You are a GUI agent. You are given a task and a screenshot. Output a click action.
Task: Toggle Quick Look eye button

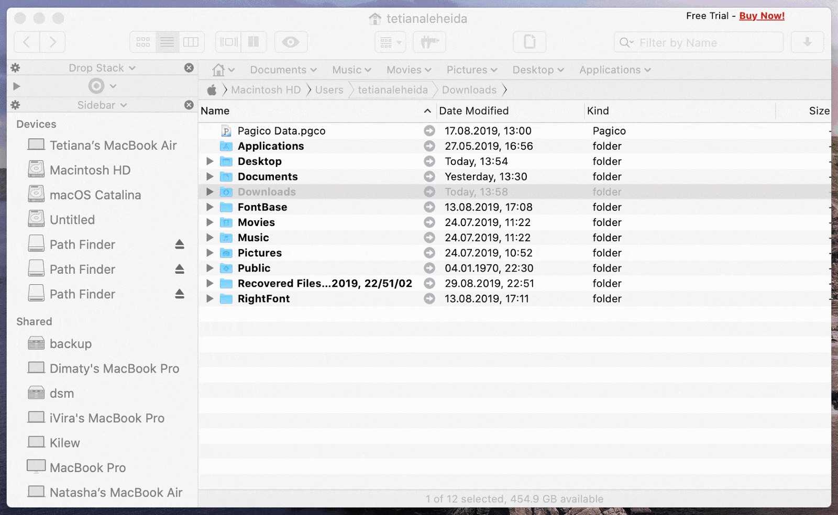pyautogui.click(x=291, y=42)
